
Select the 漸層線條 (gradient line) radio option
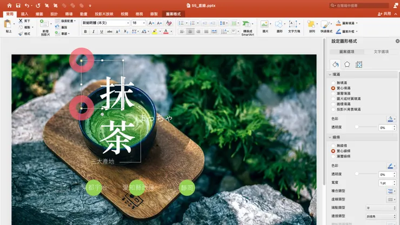333,156
